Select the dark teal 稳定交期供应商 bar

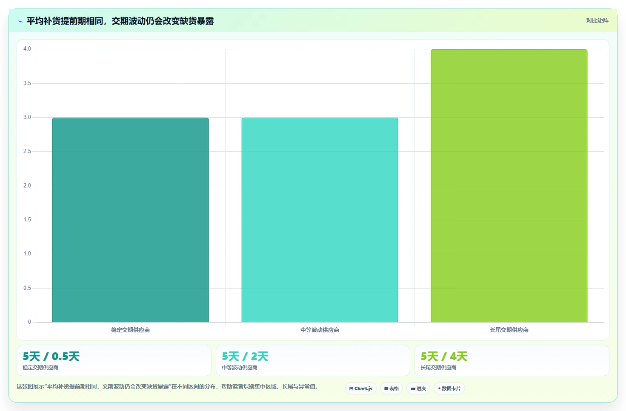130,220
